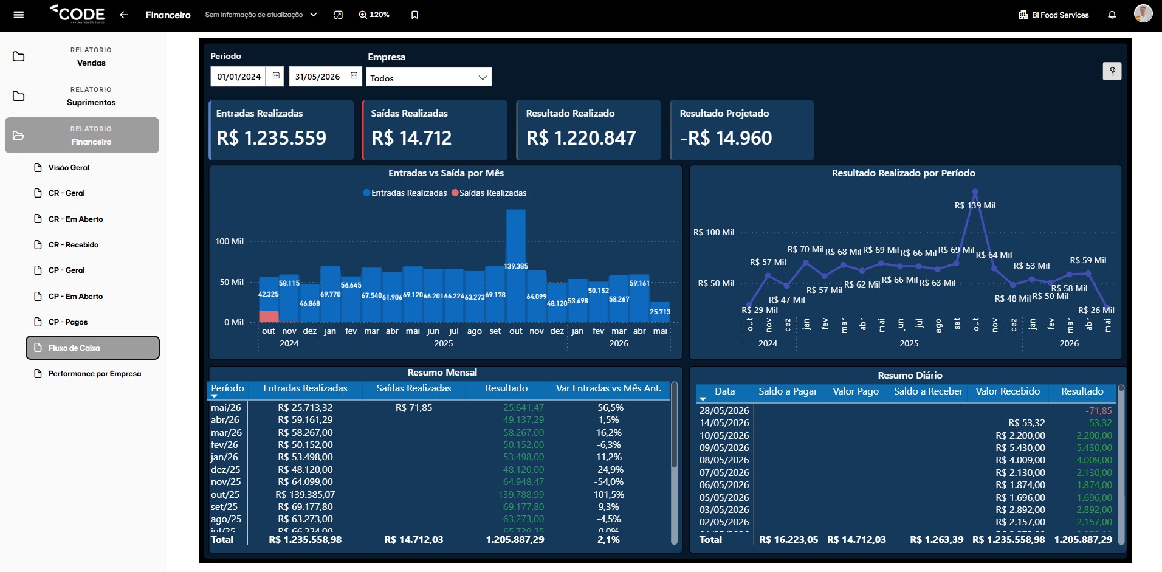
Task: Click the Suprimentos folder icon
Action: pos(19,96)
